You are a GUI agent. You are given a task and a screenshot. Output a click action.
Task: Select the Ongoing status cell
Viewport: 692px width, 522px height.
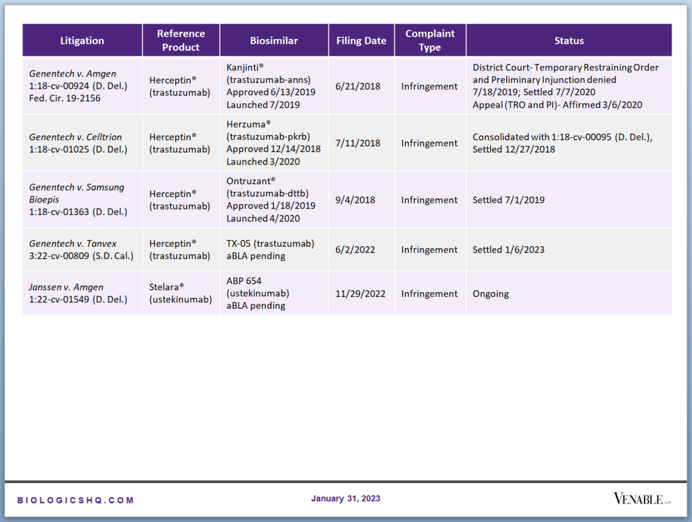(569, 293)
